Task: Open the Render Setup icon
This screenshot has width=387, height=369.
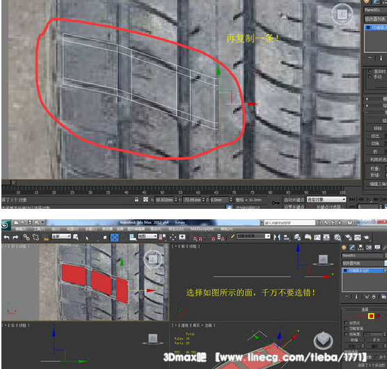Action: pyautogui.click(x=348, y=237)
